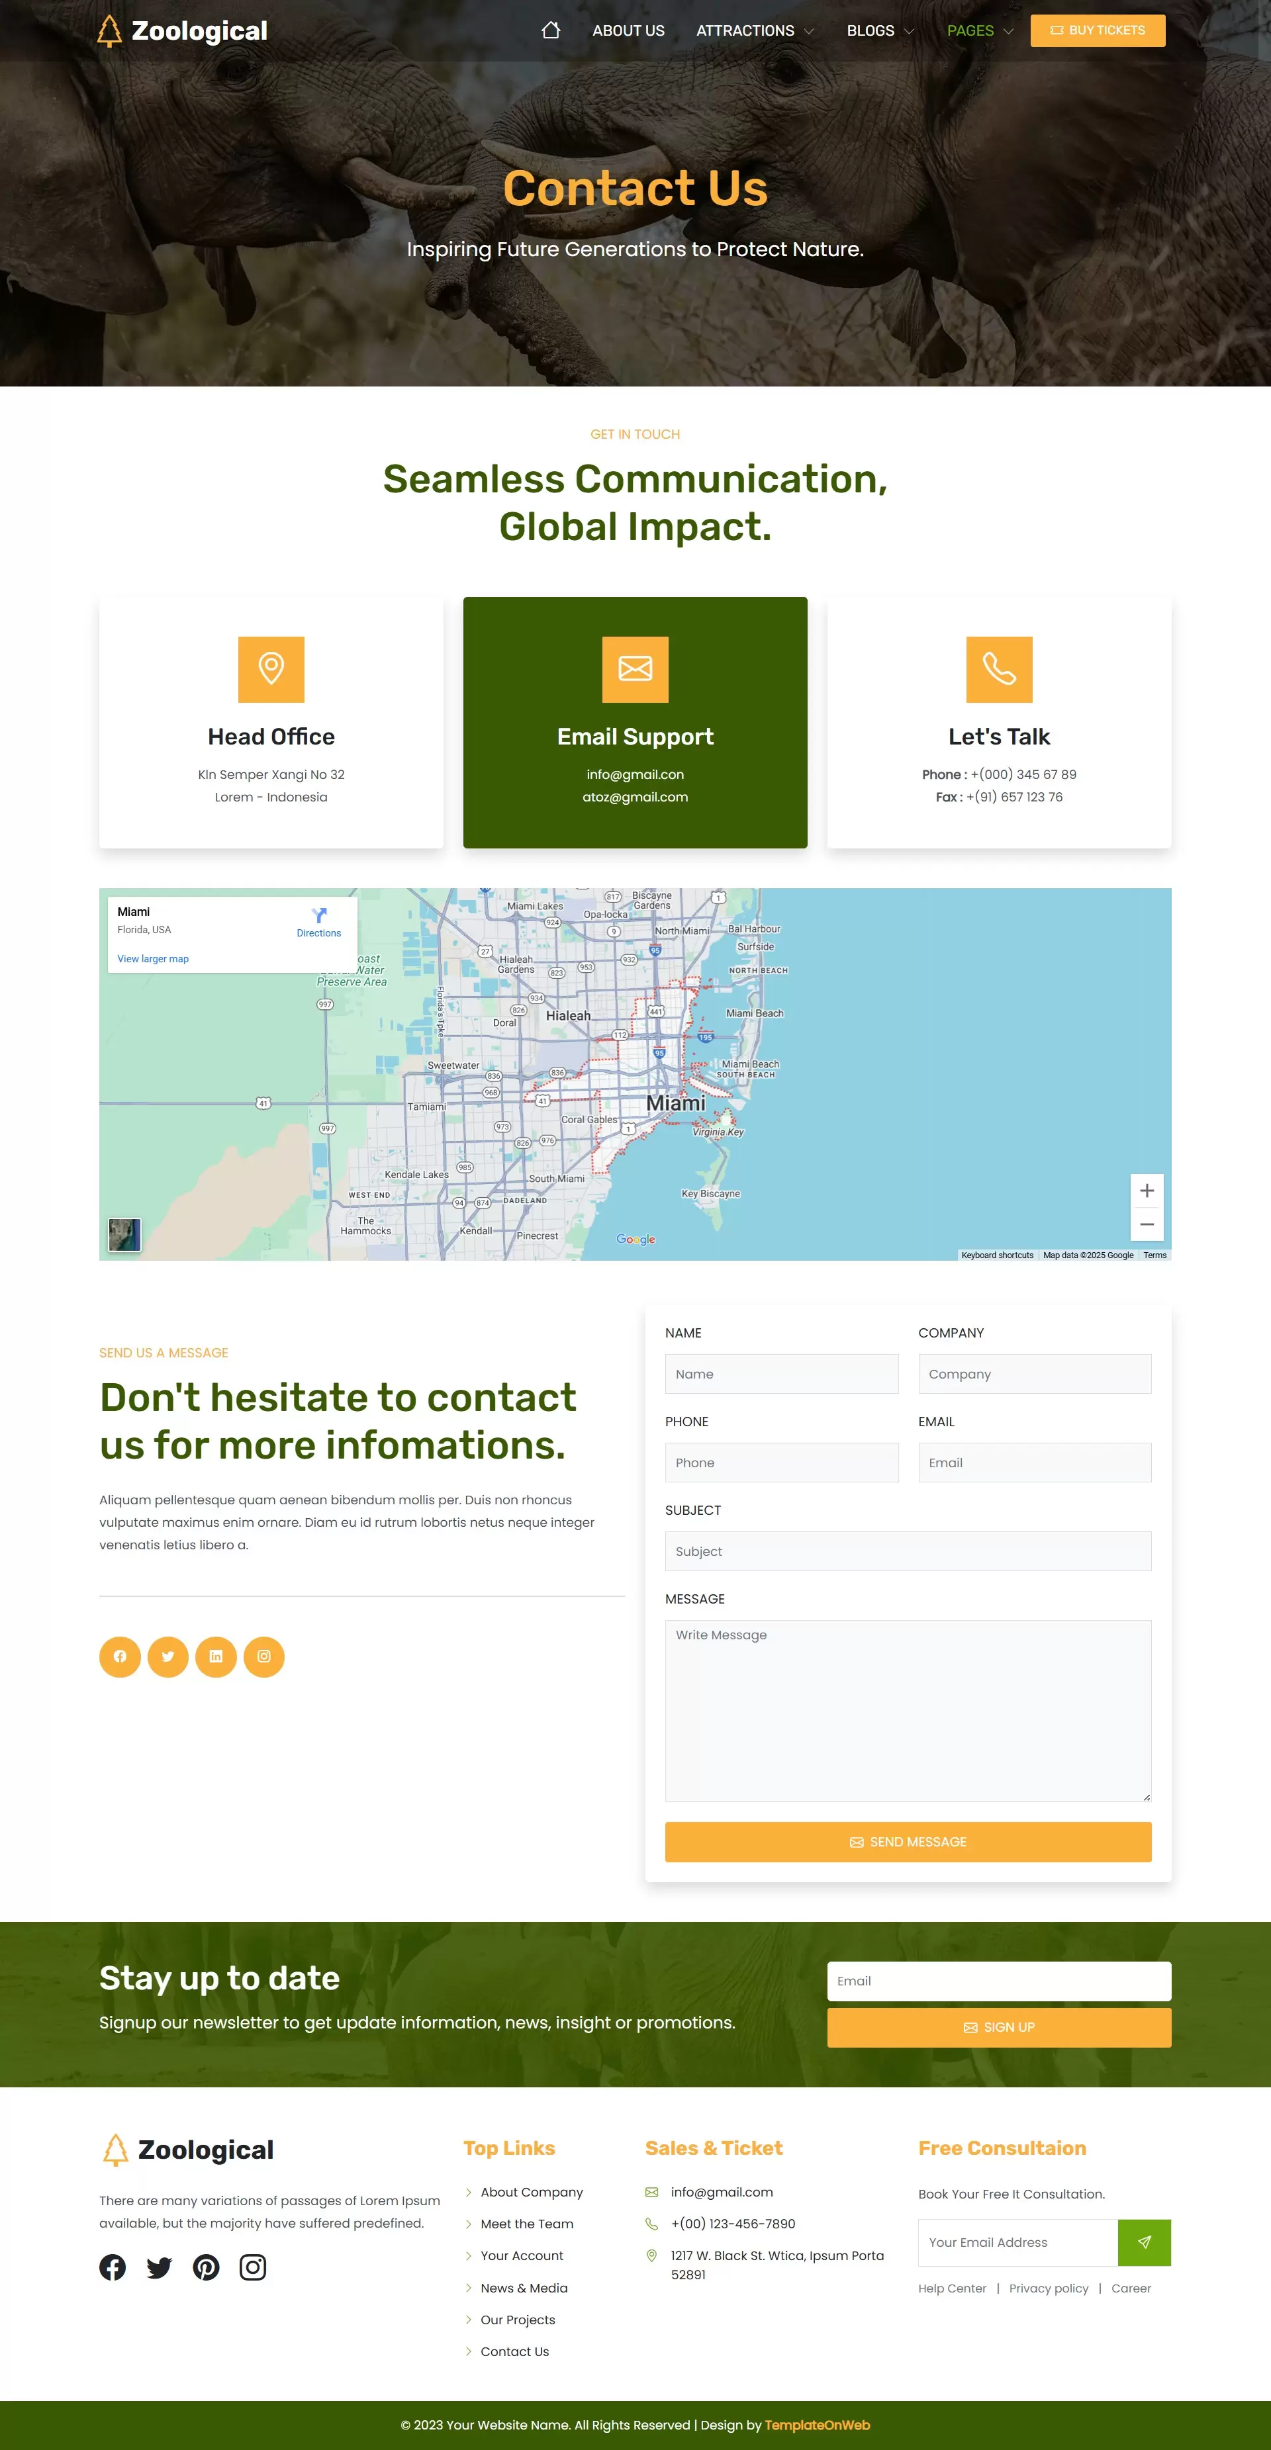Click the Subject input field
The image size is (1271, 2450).
pyautogui.click(x=908, y=1551)
